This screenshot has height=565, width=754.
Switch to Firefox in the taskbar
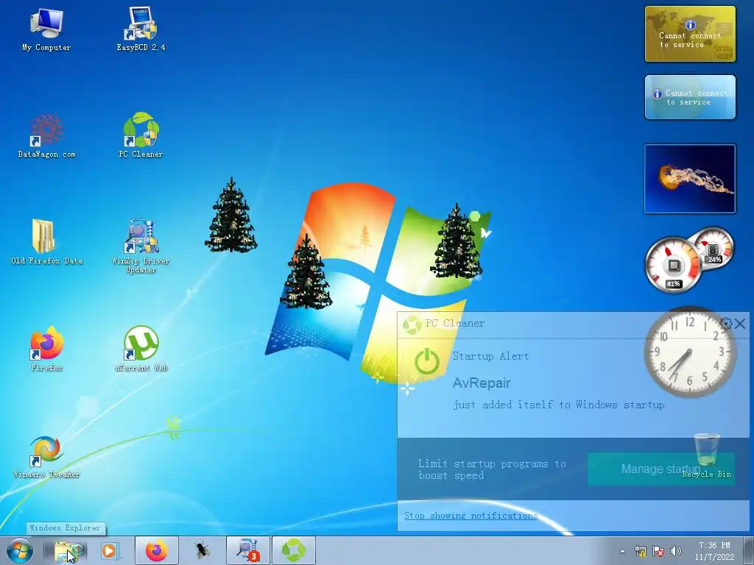coord(157,550)
